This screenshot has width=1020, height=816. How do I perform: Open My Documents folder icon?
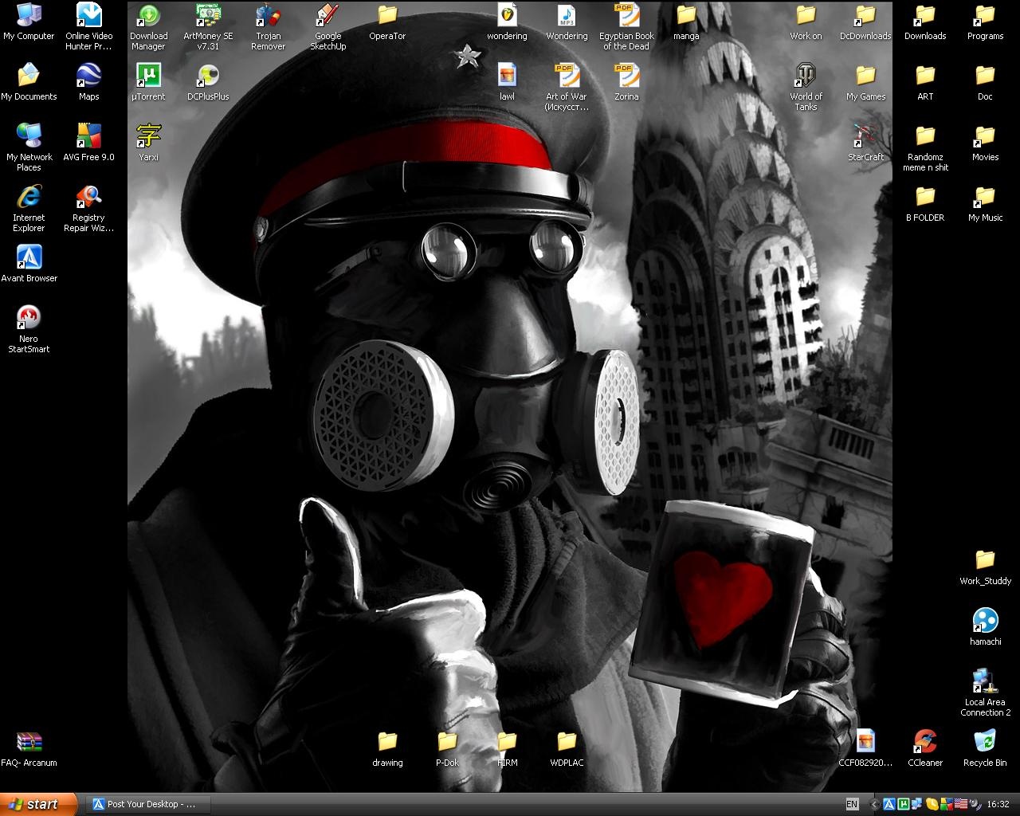[x=29, y=83]
